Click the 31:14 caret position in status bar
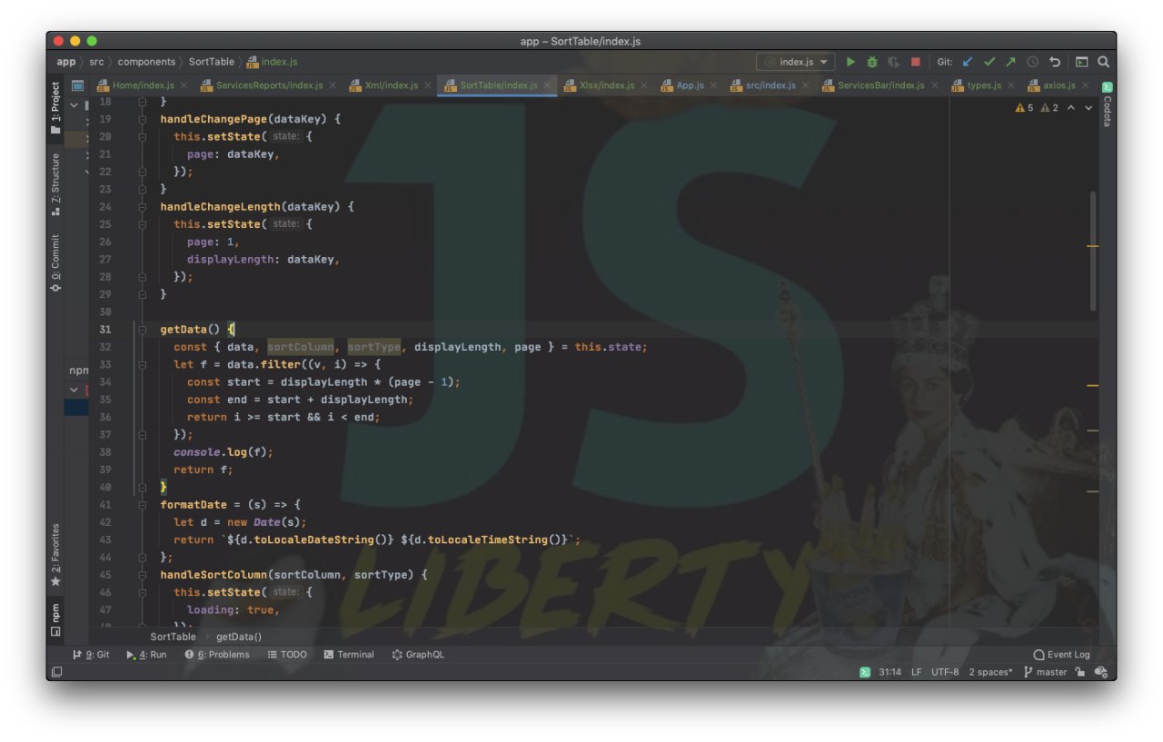 pos(890,672)
